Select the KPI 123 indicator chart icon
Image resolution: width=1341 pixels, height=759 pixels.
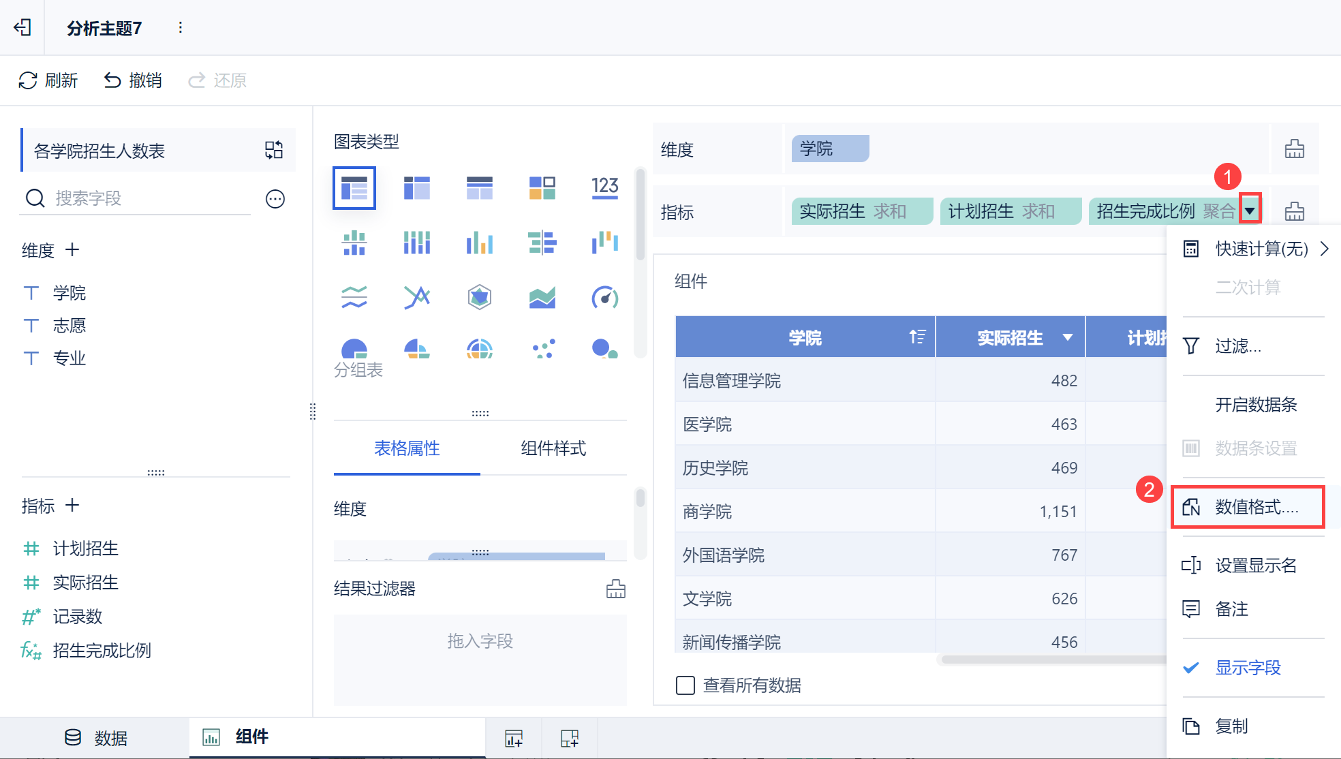(604, 187)
